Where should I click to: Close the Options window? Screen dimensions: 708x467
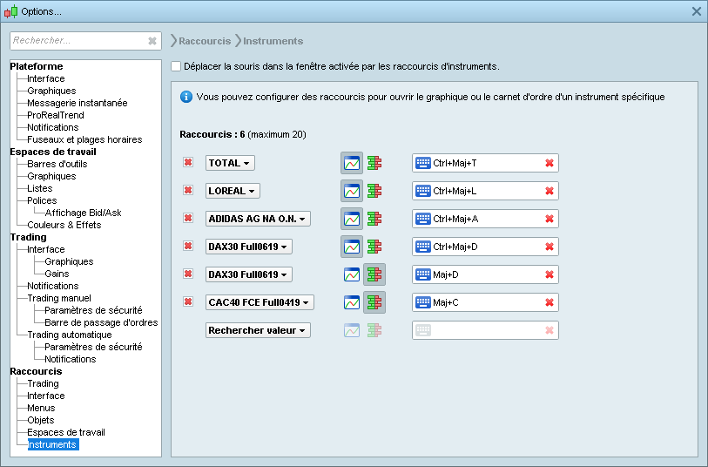(x=697, y=11)
